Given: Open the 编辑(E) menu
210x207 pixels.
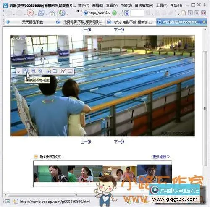Looking at the screenshot, I should click(97, 5).
